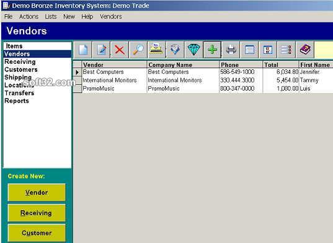Click the row selector for Best Computers
This screenshot has height=243, width=333.
pyautogui.click(x=78, y=72)
